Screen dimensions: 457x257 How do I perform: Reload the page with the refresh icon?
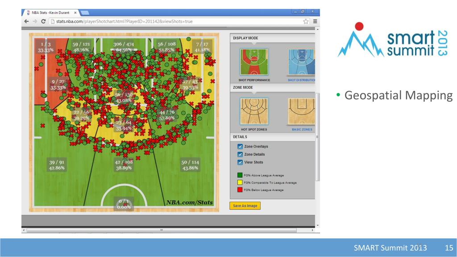coord(43,21)
